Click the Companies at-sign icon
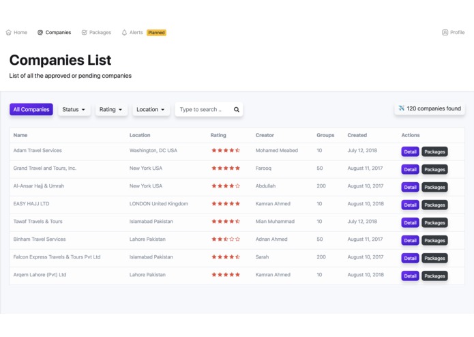This screenshot has height=337, width=474. coord(40,32)
